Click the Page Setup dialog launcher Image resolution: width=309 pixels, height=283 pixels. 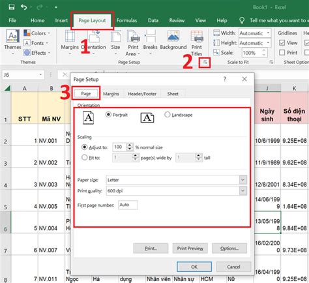coord(205,63)
